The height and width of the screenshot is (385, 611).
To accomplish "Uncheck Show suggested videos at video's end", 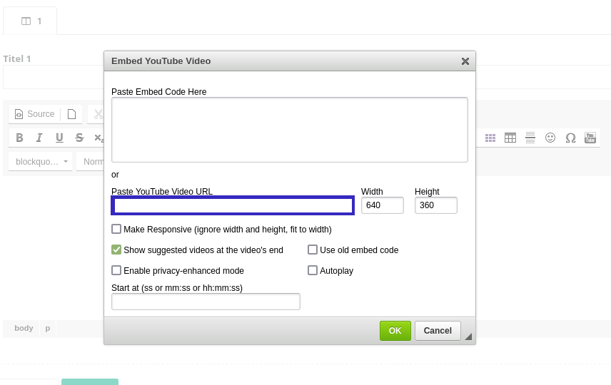I will click(116, 250).
